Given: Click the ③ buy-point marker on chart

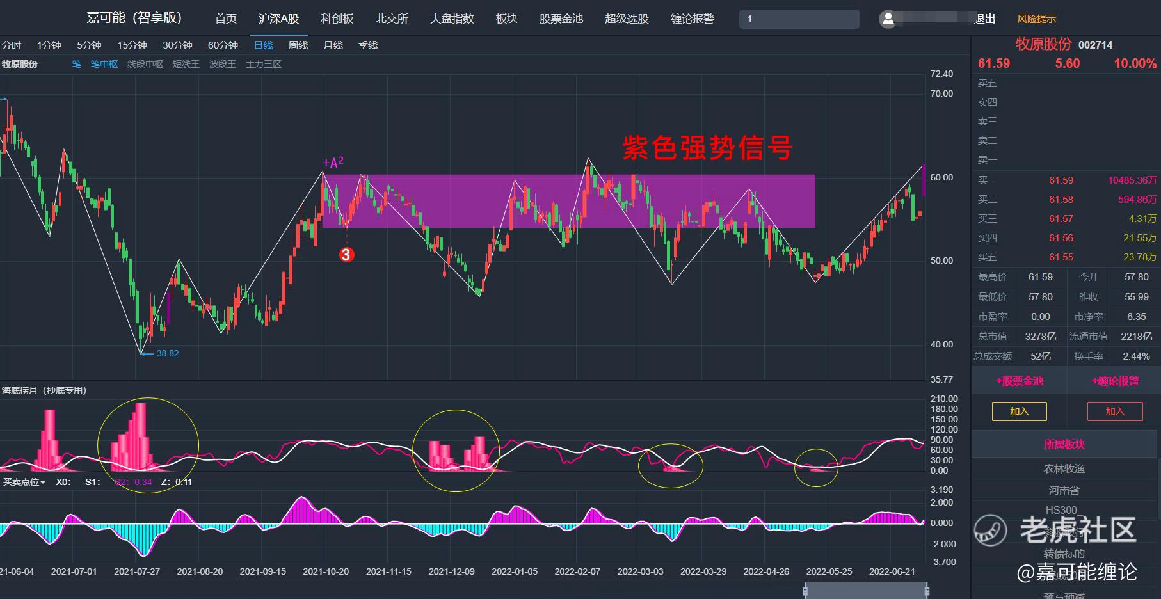Looking at the screenshot, I should pos(346,255).
